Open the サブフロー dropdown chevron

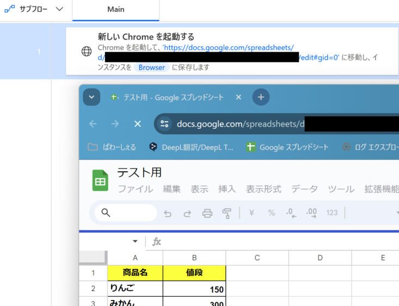click(x=59, y=9)
